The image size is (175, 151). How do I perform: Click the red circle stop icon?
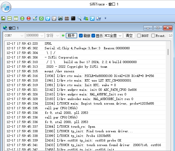pyautogui.click(x=29, y=18)
